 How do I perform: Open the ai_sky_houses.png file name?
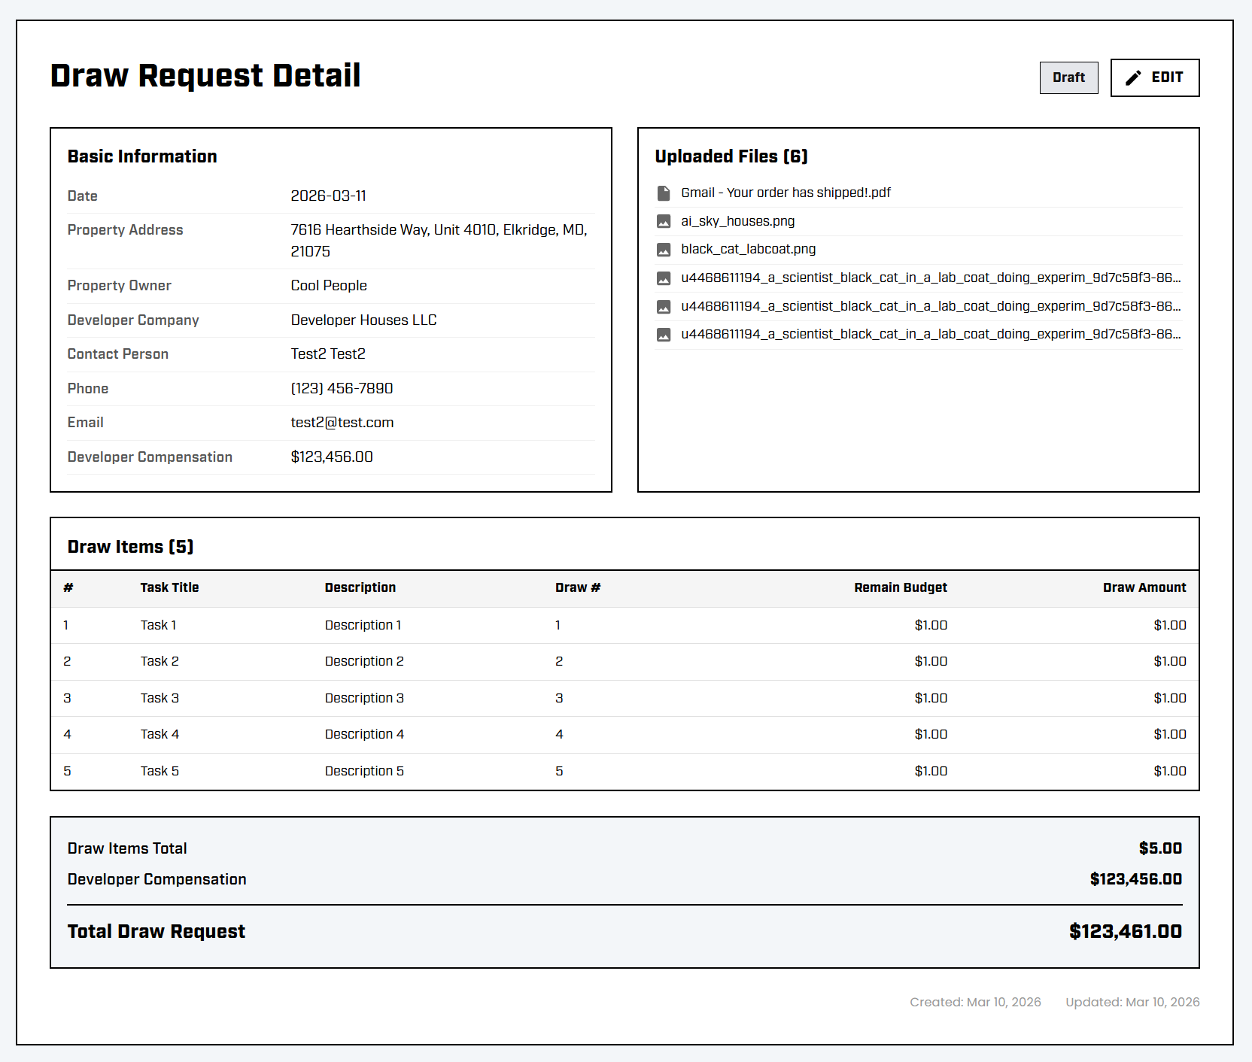tap(737, 221)
